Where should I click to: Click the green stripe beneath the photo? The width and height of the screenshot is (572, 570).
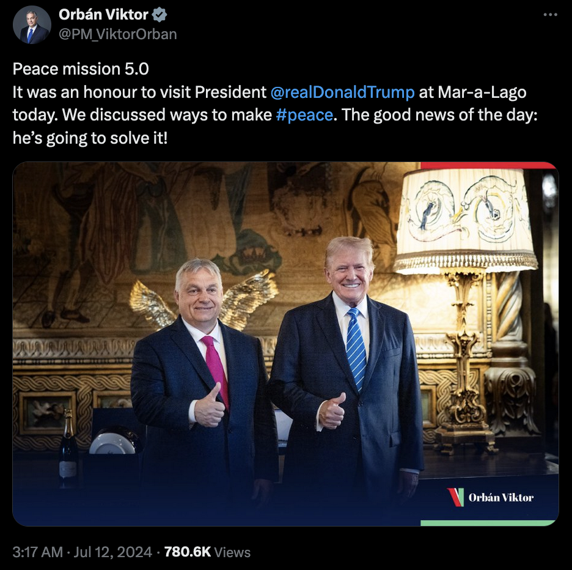tap(488, 523)
